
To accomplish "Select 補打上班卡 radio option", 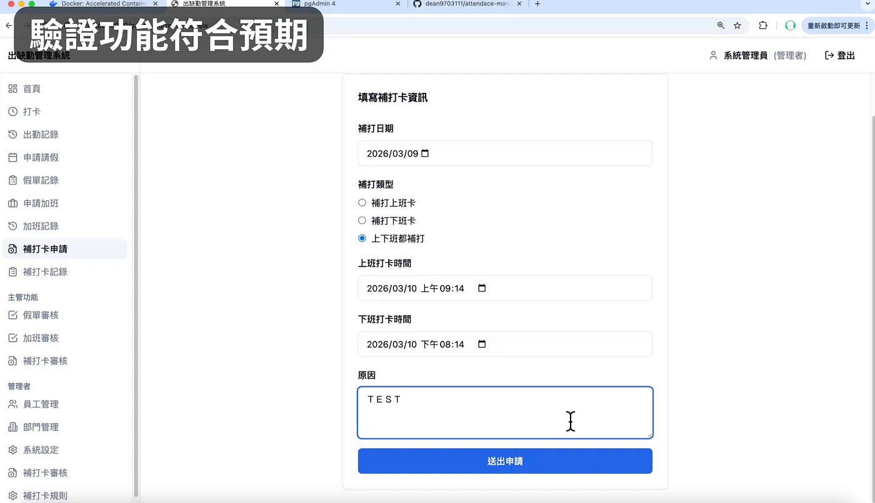I will coord(362,203).
